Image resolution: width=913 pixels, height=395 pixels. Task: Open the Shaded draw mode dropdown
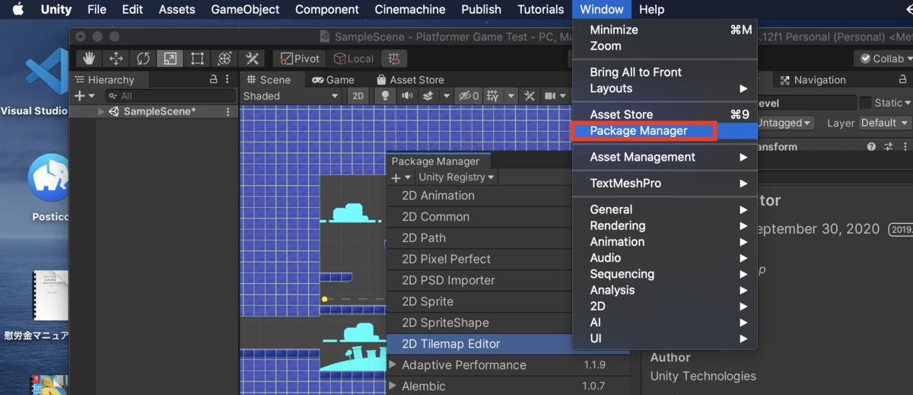tap(291, 96)
